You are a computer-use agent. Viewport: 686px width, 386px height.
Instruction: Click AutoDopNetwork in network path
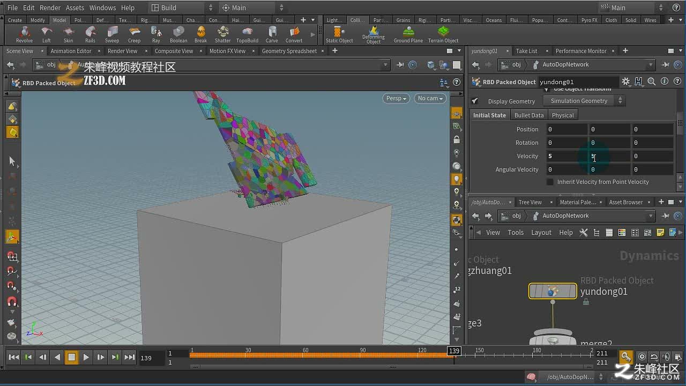[565, 216]
